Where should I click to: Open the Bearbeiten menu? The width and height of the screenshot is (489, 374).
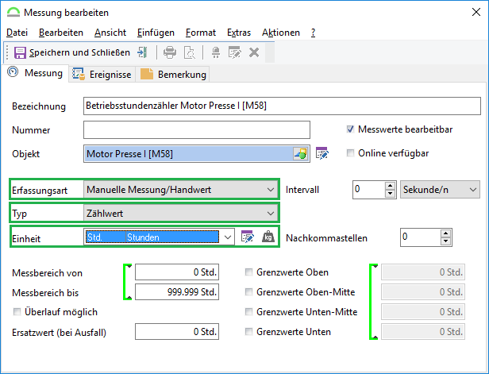pos(61,33)
